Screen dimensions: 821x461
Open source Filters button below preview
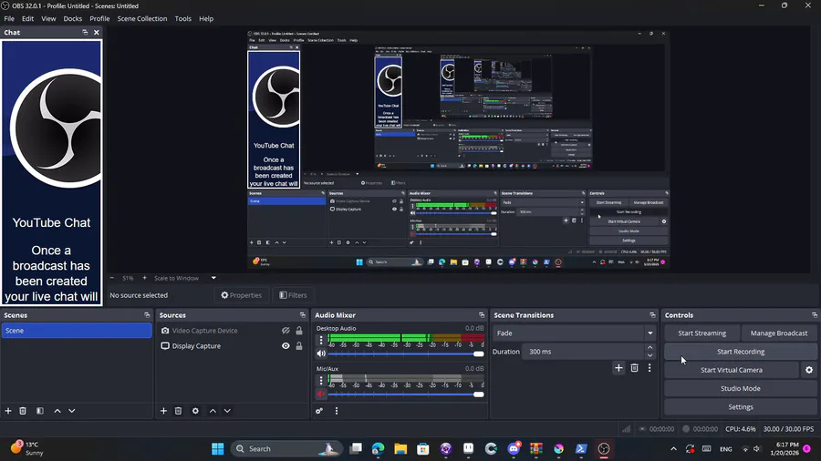pos(293,295)
